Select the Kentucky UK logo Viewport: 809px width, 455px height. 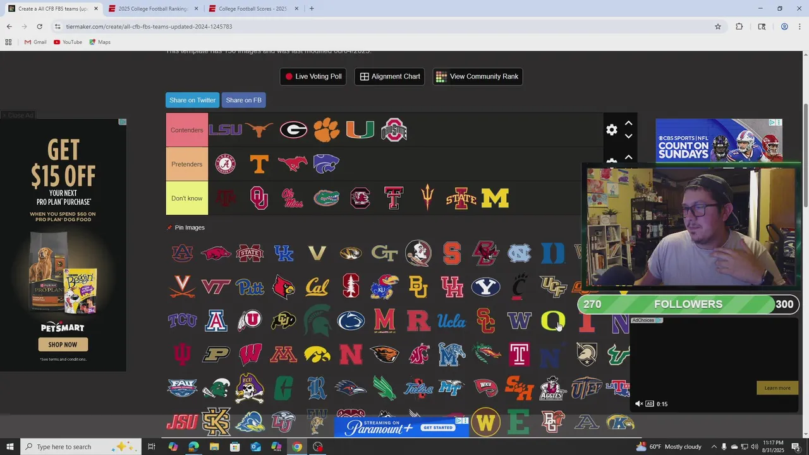pyautogui.click(x=283, y=253)
